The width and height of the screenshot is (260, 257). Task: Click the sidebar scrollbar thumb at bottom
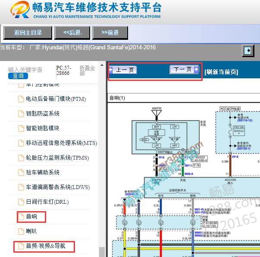click(102, 252)
